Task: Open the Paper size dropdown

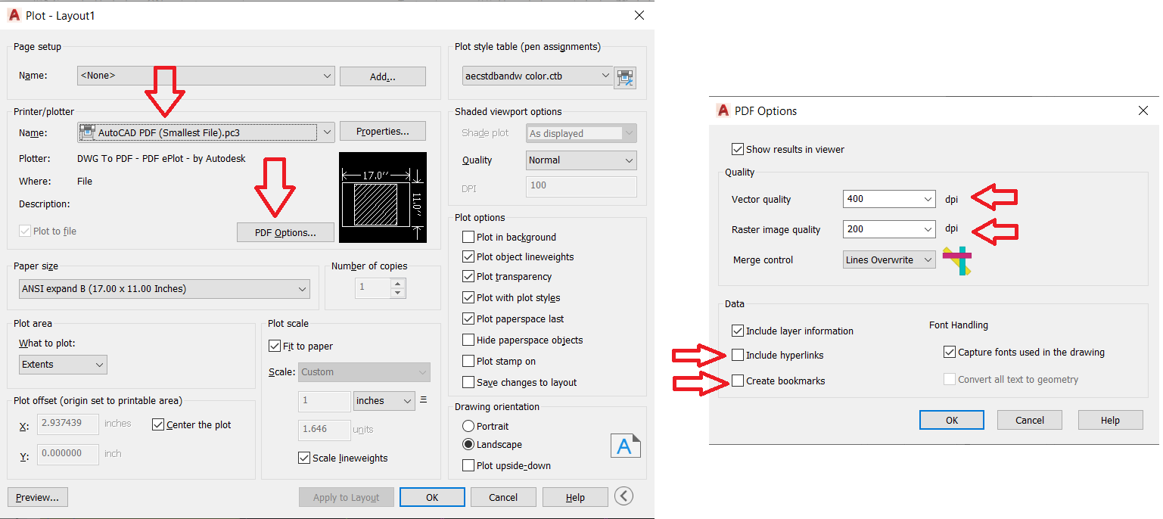Action: [x=304, y=288]
